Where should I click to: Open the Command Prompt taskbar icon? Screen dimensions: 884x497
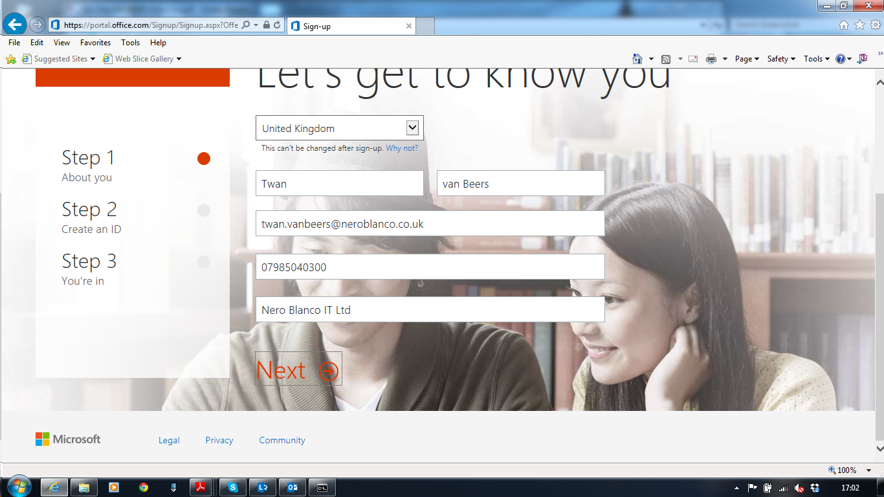click(322, 487)
